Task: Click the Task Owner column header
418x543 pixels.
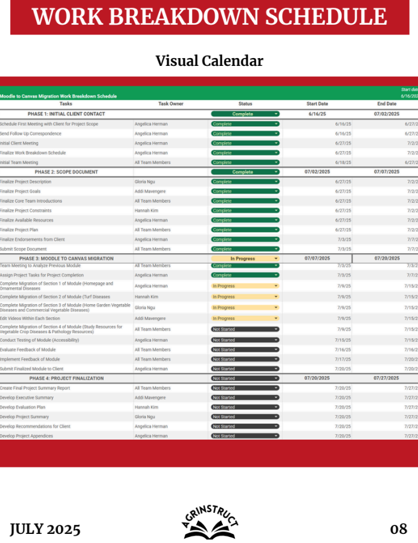Action: (170, 103)
